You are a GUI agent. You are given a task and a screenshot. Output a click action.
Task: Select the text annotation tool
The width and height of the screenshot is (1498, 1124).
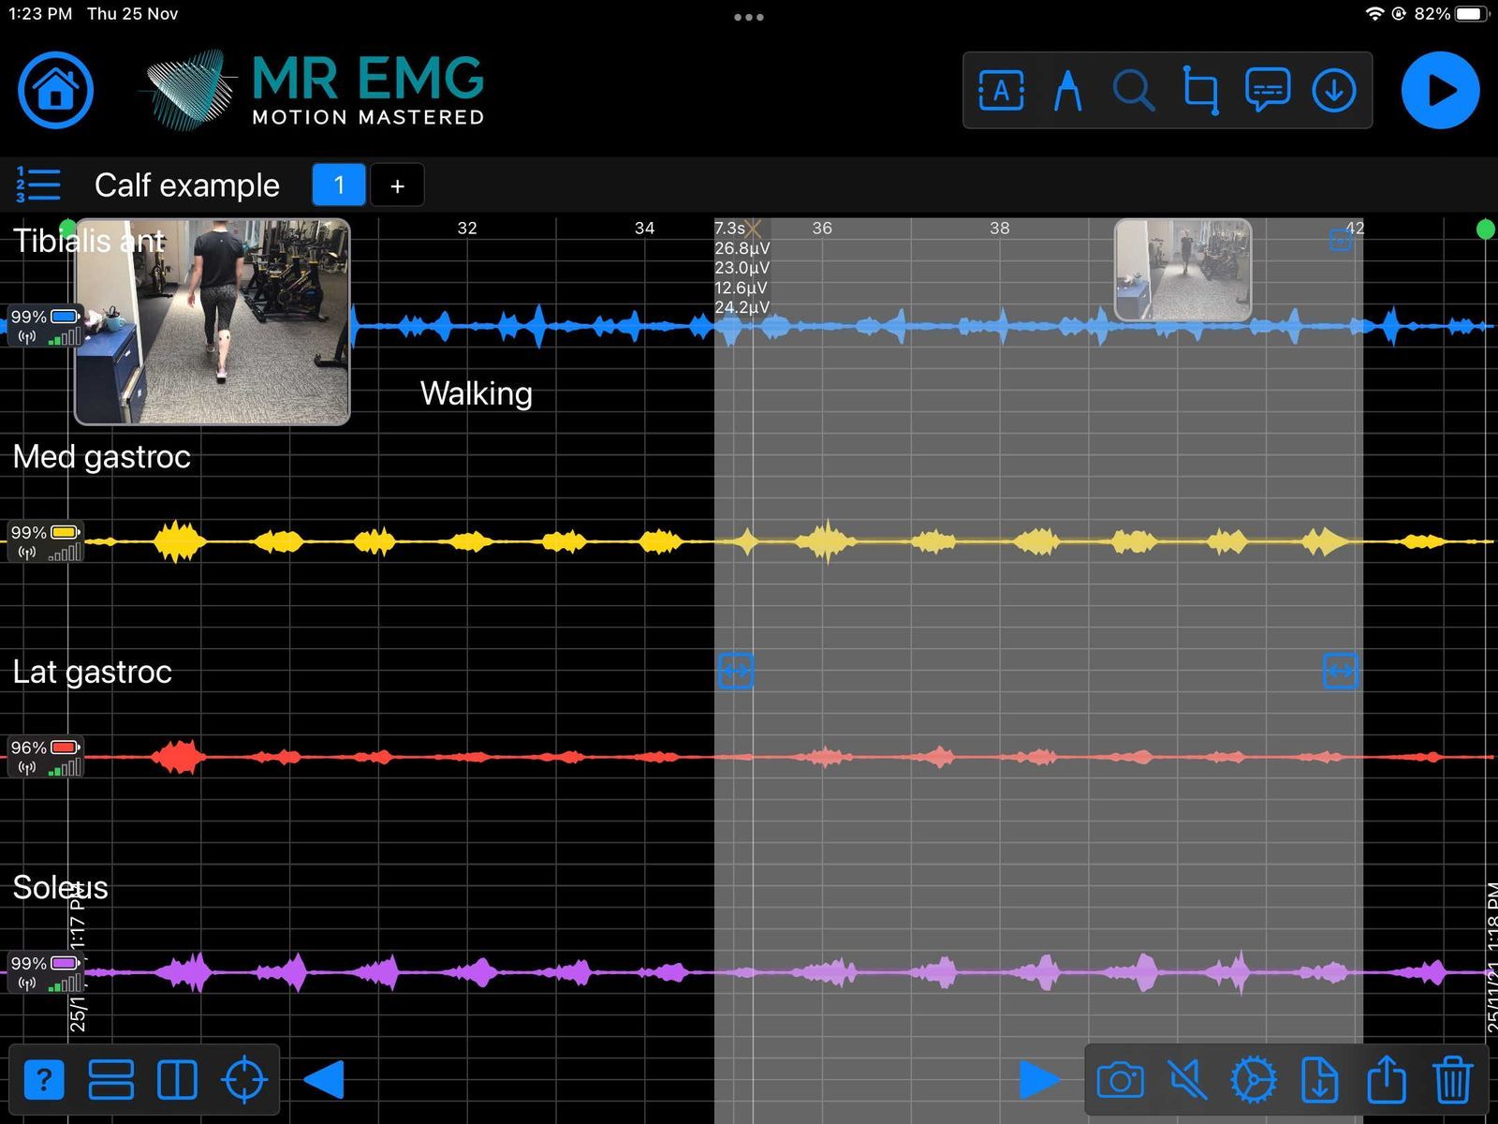(1001, 91)
